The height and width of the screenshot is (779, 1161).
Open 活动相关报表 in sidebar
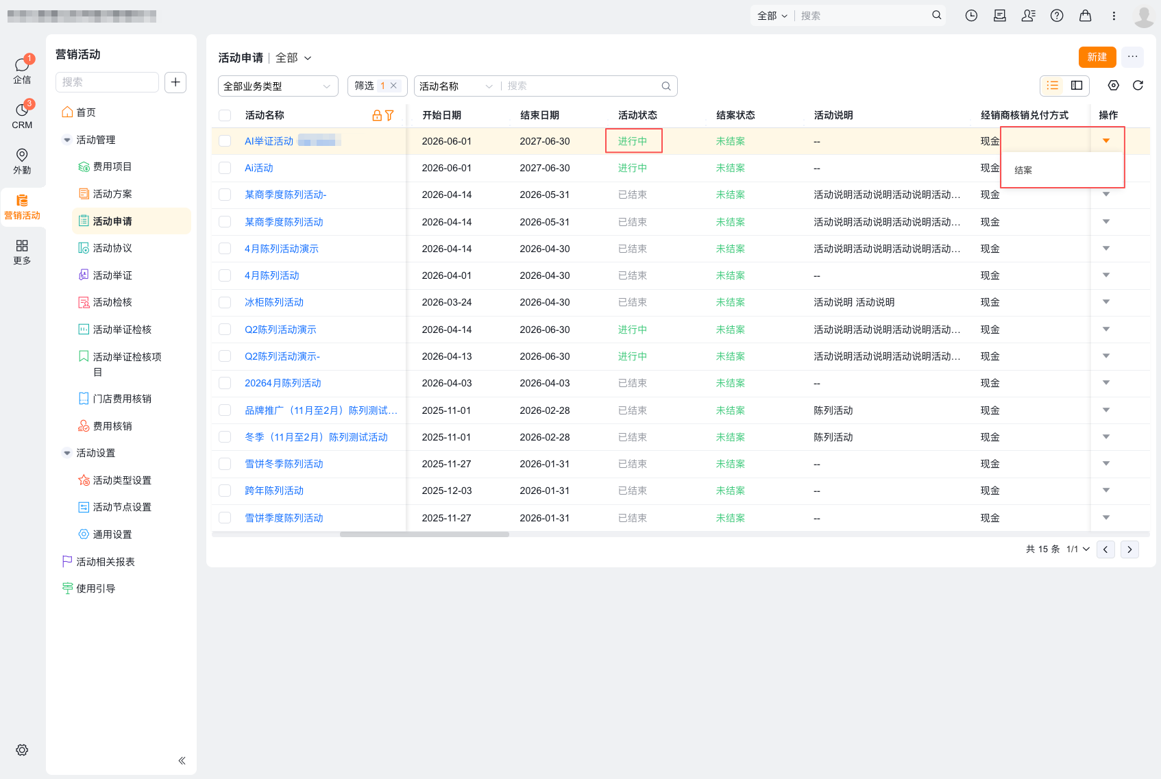coord(106,562)
